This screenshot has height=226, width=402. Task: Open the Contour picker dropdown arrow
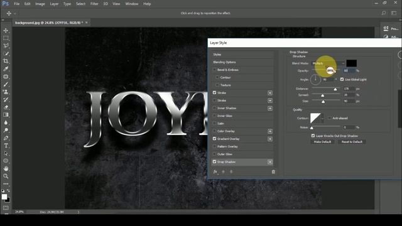[322, 118]
